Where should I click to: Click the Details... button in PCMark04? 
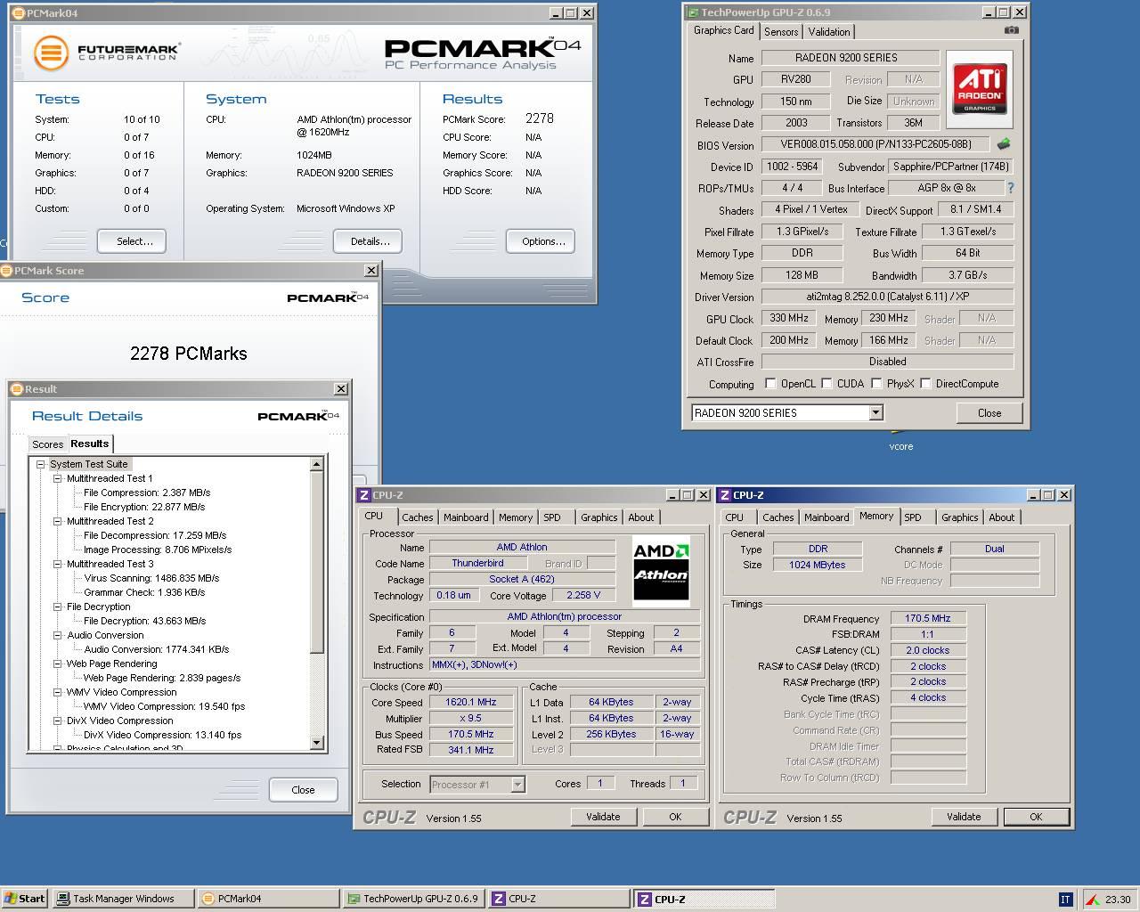pyautogui.click(x=370, y=241)
